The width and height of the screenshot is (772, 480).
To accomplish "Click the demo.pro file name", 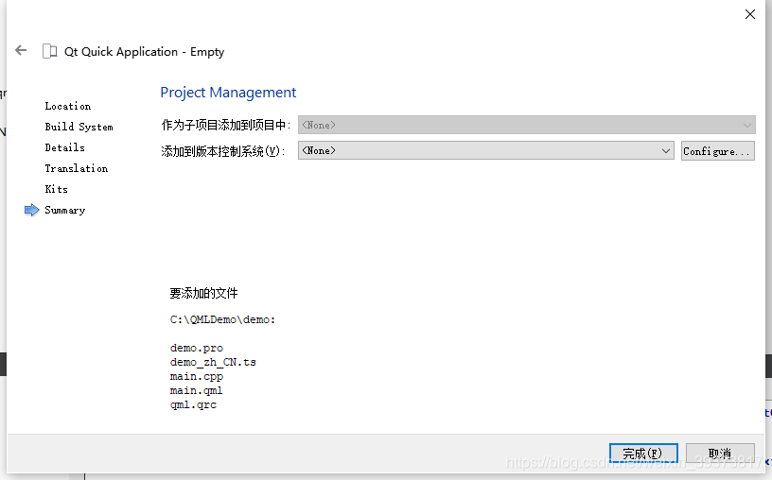I will [197, 349].
